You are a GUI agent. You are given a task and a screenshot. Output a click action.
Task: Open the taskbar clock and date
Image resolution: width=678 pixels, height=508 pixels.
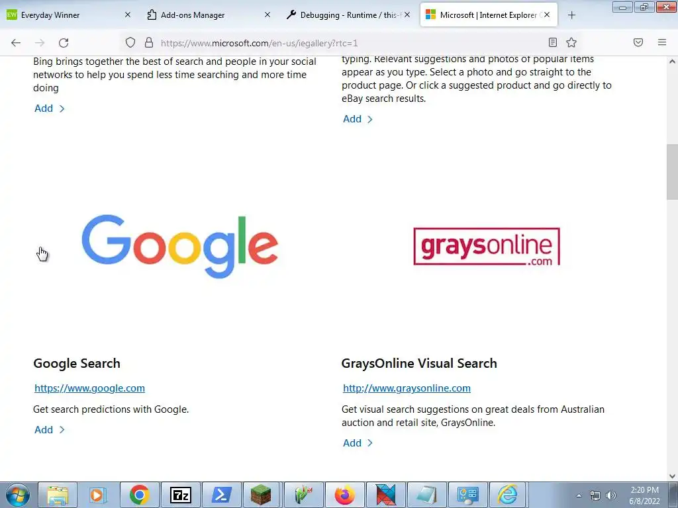click(x=644, y=495)
